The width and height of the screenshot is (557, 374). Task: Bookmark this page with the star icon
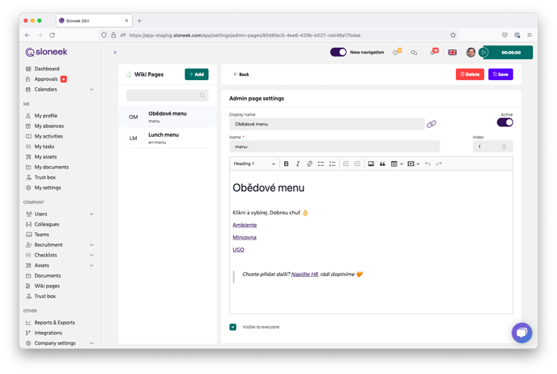tap(453, 35)
